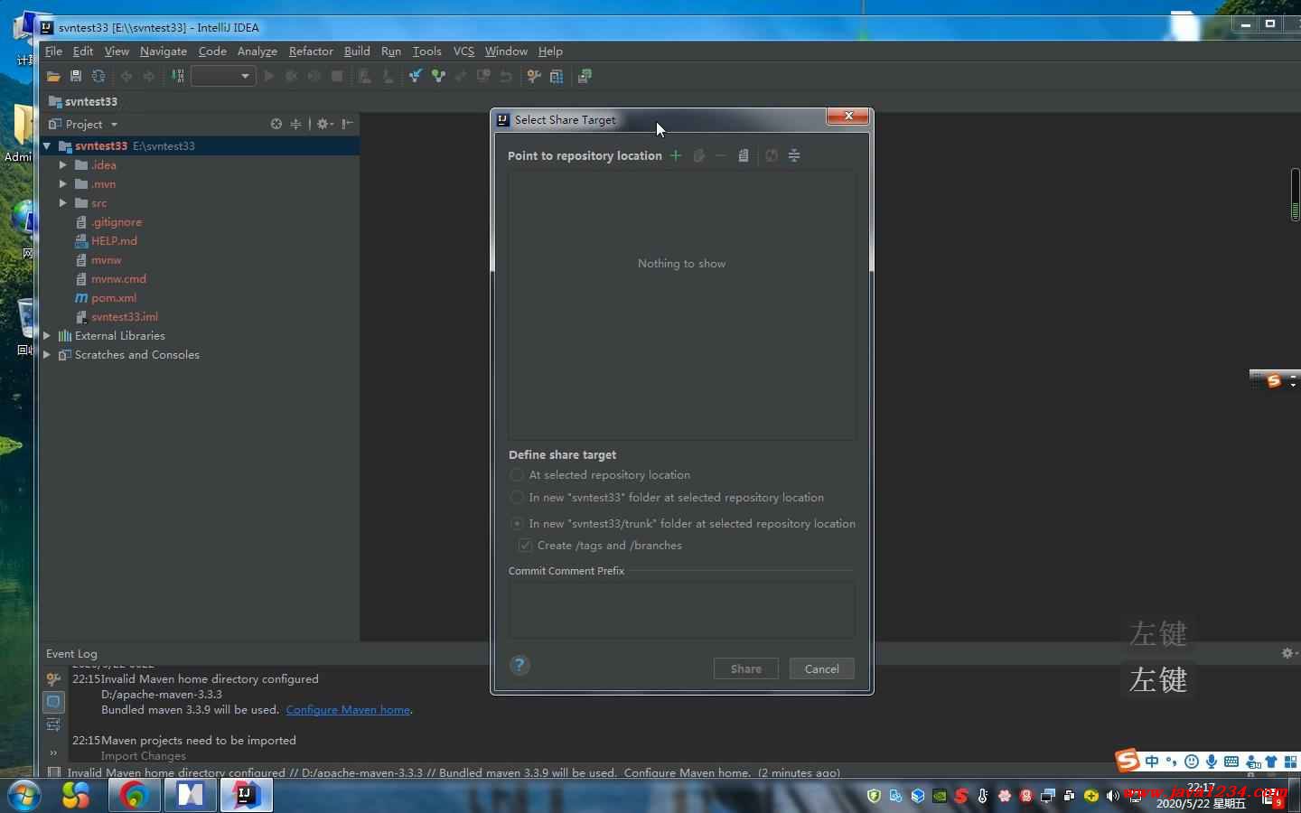
Task: Expand the src folder
Action: (x=63, y=203)
